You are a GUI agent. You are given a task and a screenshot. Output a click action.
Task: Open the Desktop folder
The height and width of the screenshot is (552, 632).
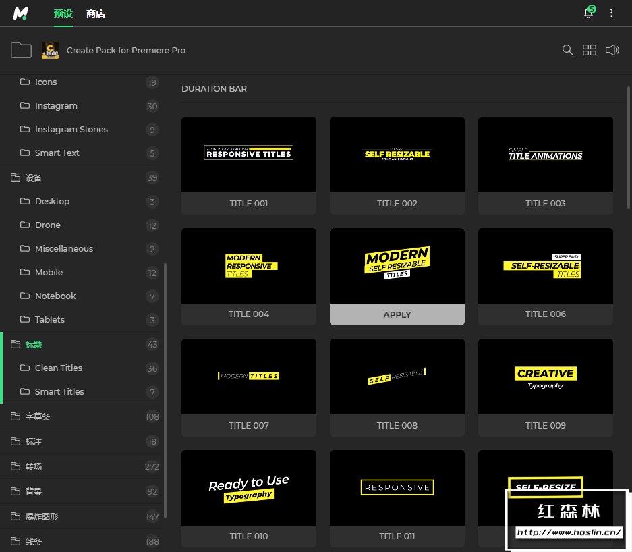[x=81, y=202]
